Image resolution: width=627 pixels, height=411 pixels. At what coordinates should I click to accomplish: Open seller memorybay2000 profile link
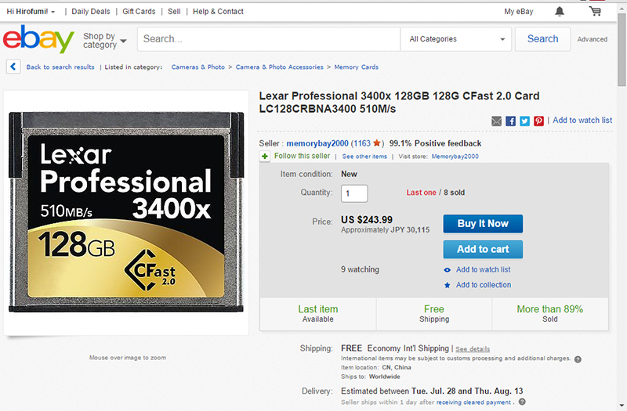317,143
